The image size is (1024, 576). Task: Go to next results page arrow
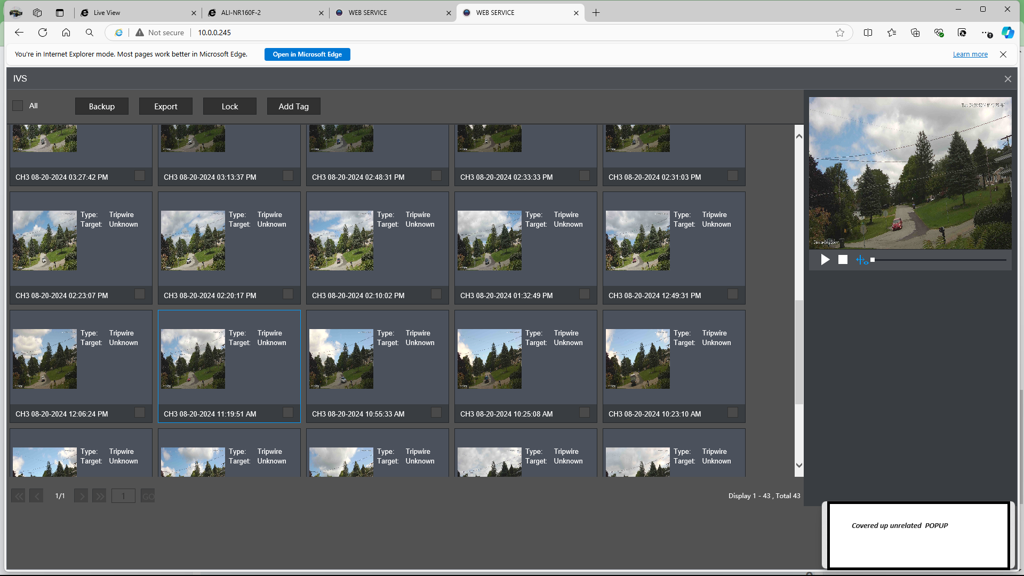pos(81,496)
